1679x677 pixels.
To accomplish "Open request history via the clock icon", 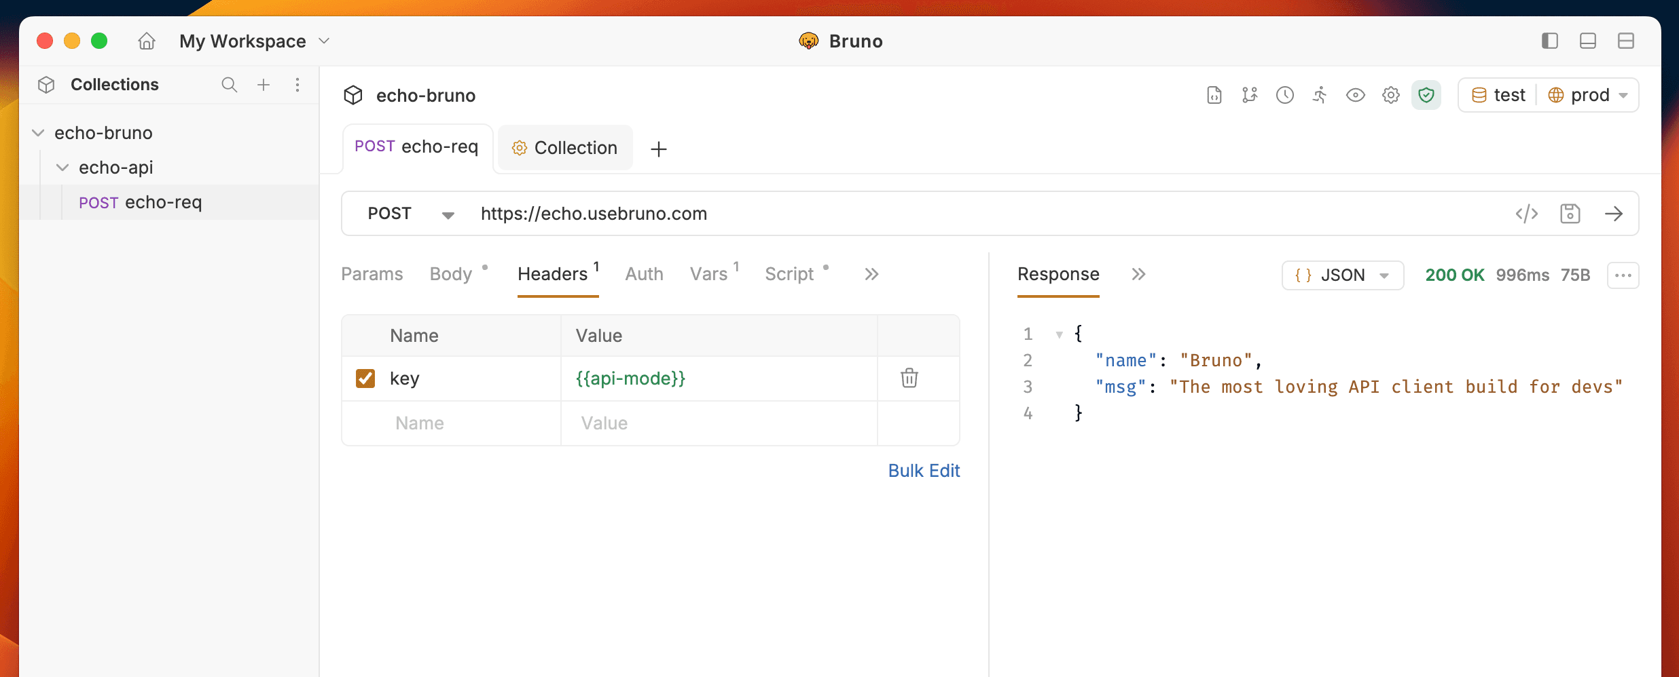I will pos(1285,95).
